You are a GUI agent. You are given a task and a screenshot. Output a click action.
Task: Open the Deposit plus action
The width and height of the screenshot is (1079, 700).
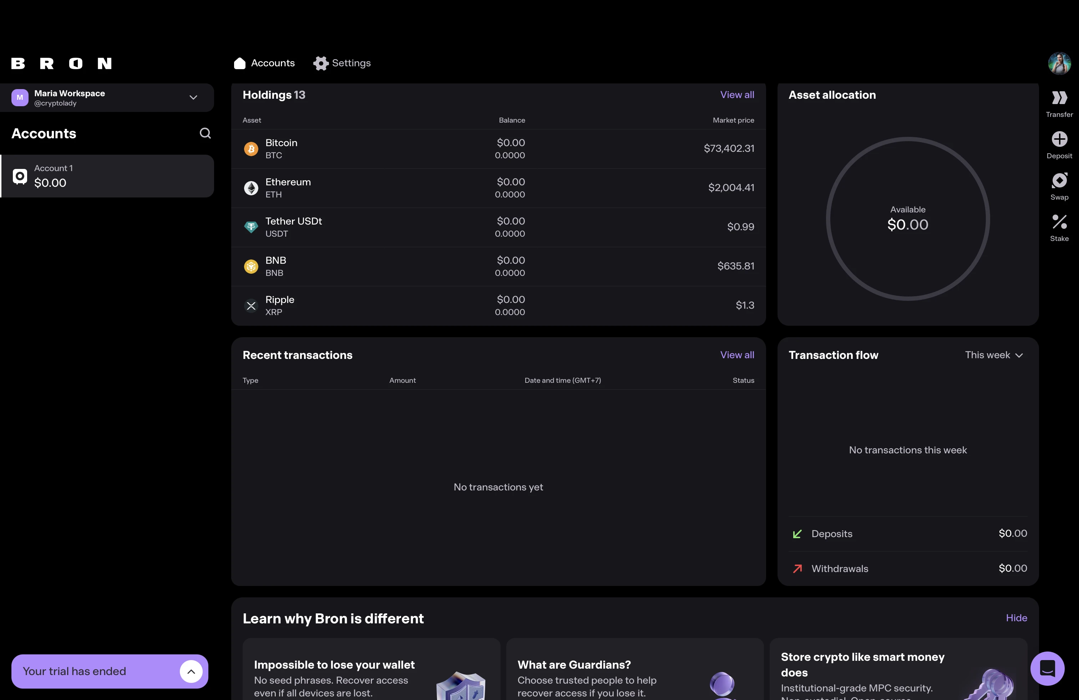click(x=1059, y=145)
